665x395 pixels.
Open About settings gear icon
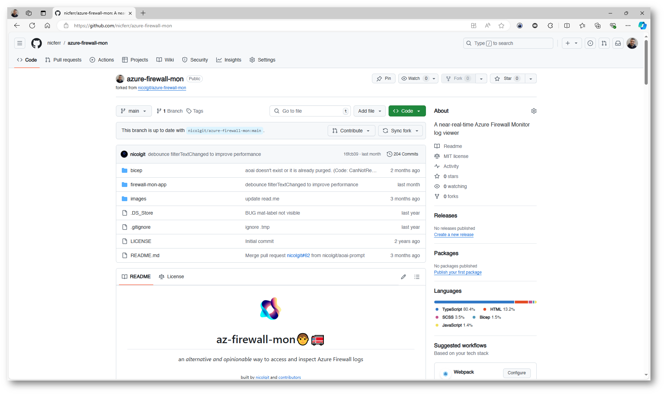pos(534,111)
